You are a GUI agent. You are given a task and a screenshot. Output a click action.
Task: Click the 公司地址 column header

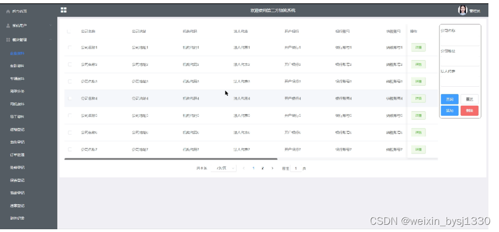(x=139, y=32)
